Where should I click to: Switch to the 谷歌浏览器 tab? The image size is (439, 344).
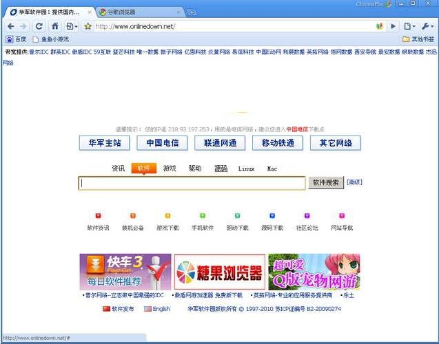(x=140, y=12)
